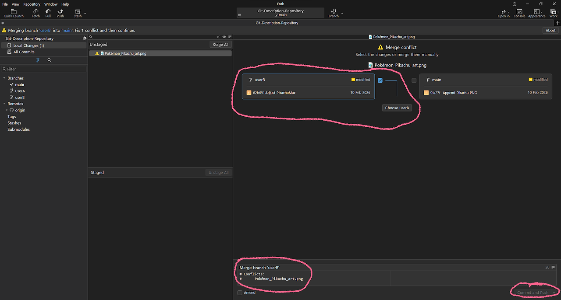Open Quick Launch from the toolbar

[14, 13]
